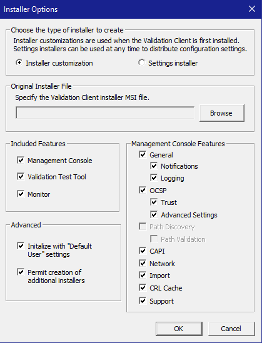Viewport: 262px width, 343px height.
Task: Uncheck Permit creation of additional installers
Action: [x=21, y=272]
